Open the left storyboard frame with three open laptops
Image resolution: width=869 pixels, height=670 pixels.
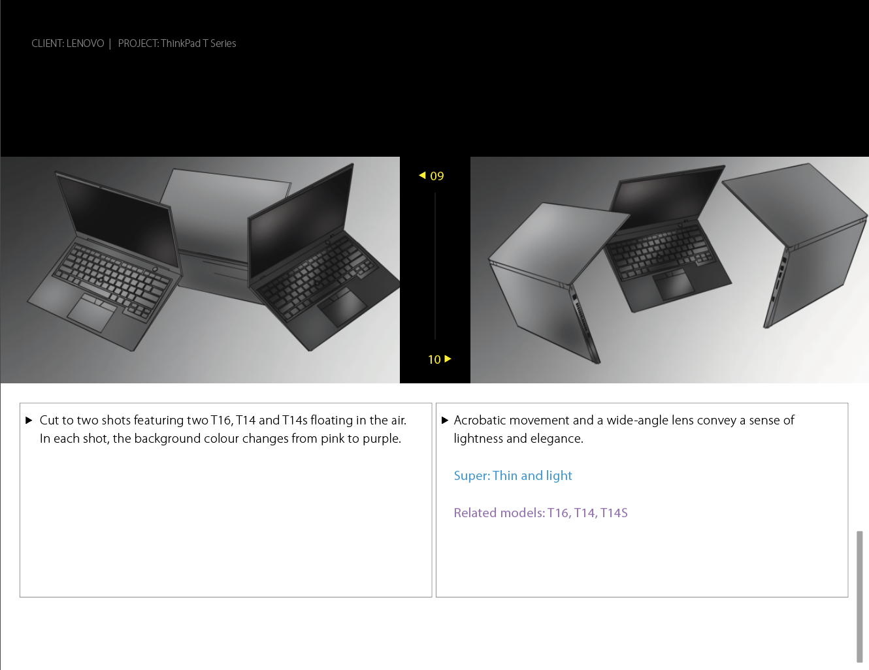coord(200,270)
